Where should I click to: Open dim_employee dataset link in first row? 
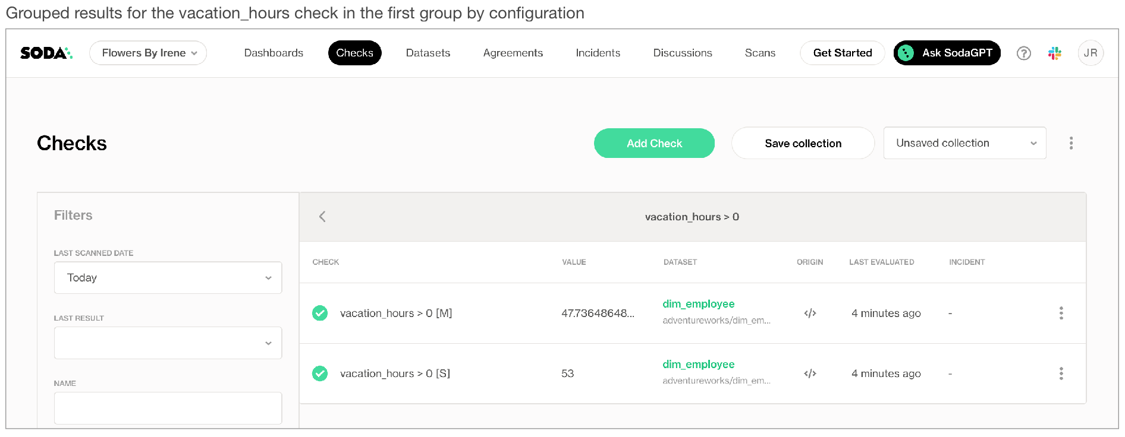(698, 304)
